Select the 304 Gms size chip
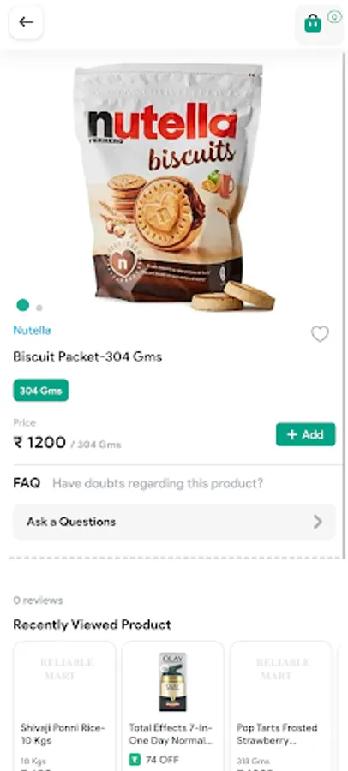The image size is (348, 771). (41, 391)
